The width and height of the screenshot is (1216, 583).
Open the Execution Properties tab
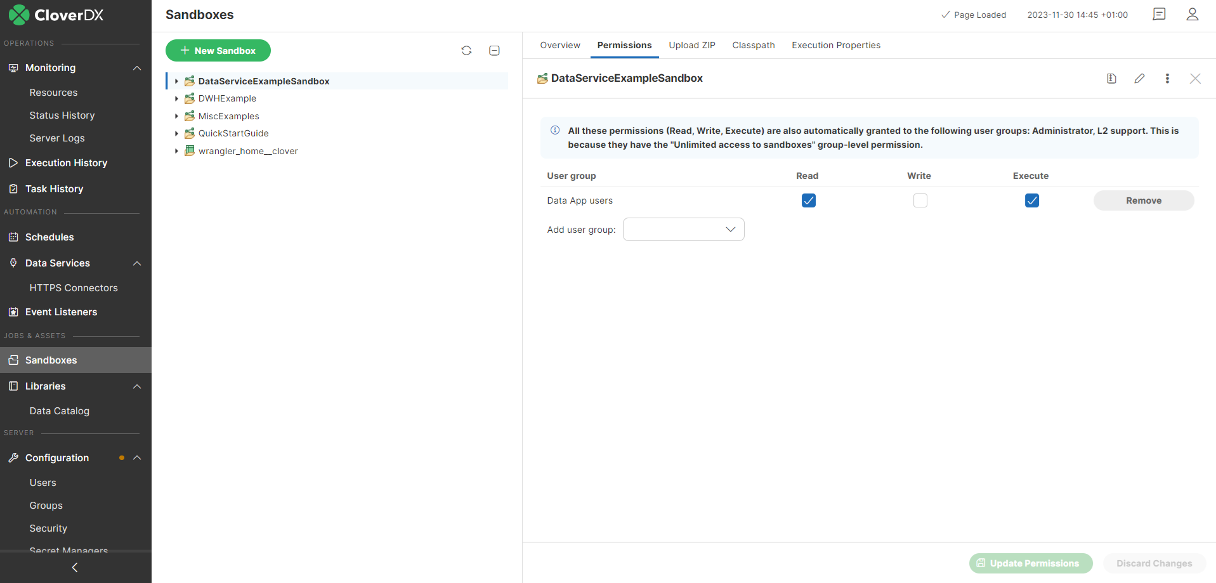tap(835, 45)
